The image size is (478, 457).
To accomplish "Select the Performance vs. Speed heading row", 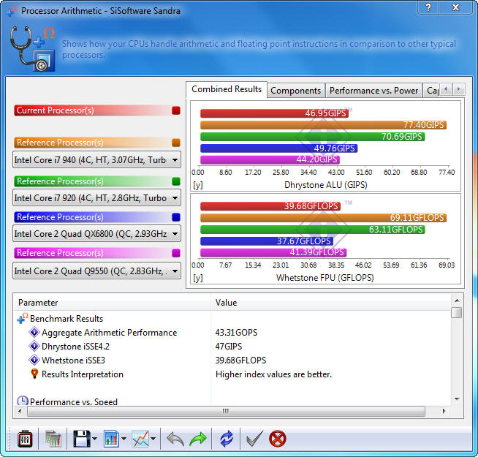I will point(232,401).
